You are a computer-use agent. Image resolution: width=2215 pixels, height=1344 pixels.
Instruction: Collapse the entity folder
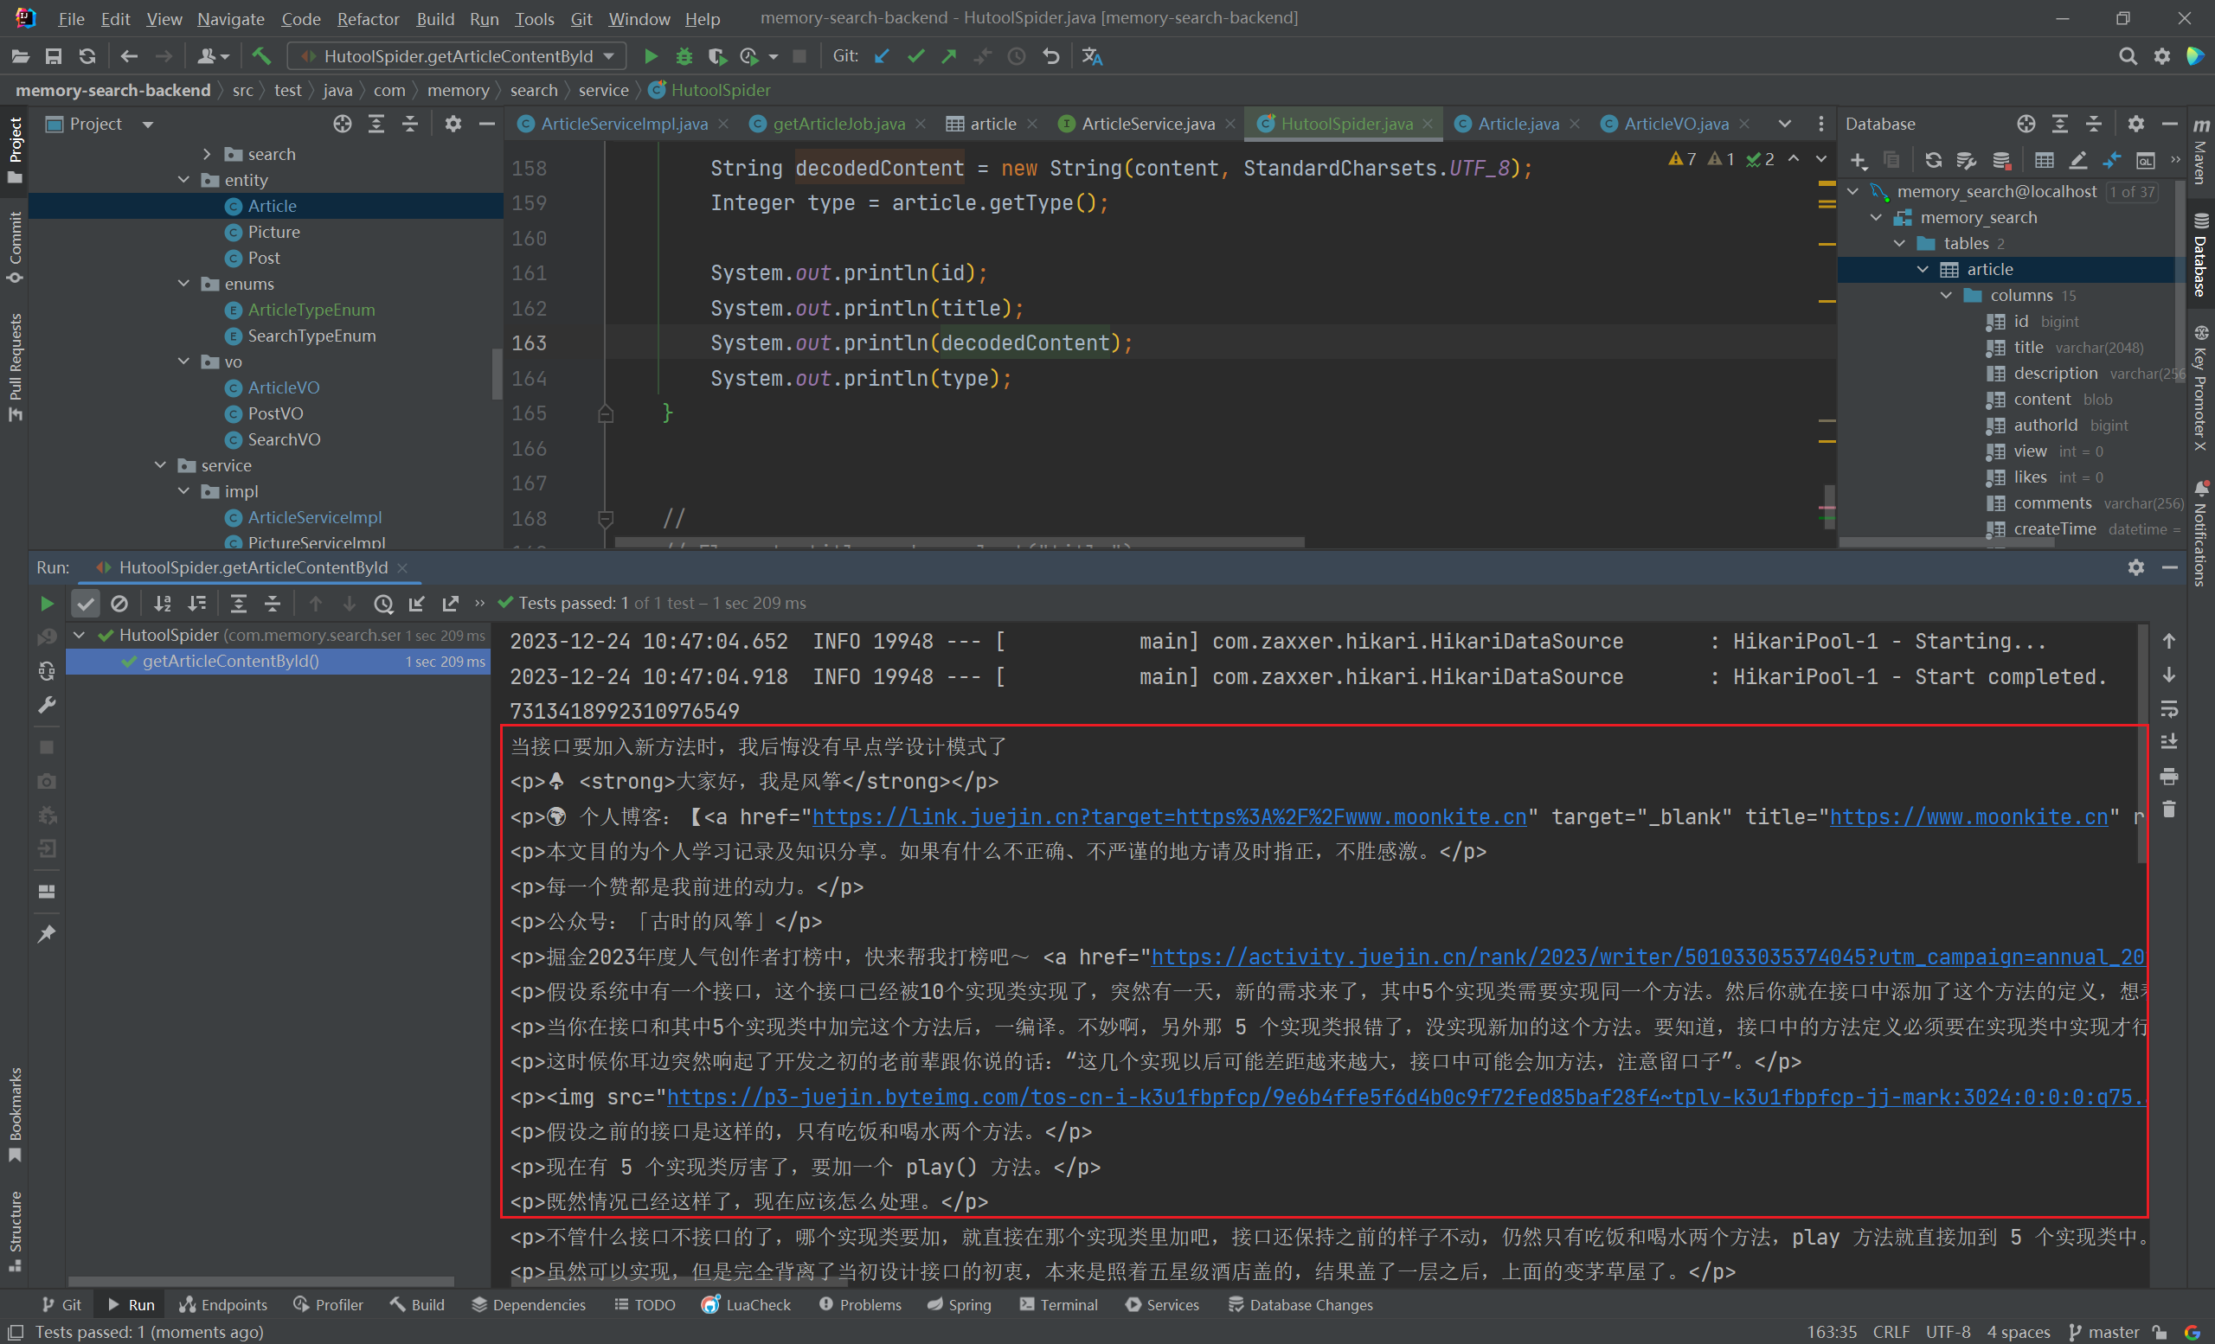click(184, 180)
